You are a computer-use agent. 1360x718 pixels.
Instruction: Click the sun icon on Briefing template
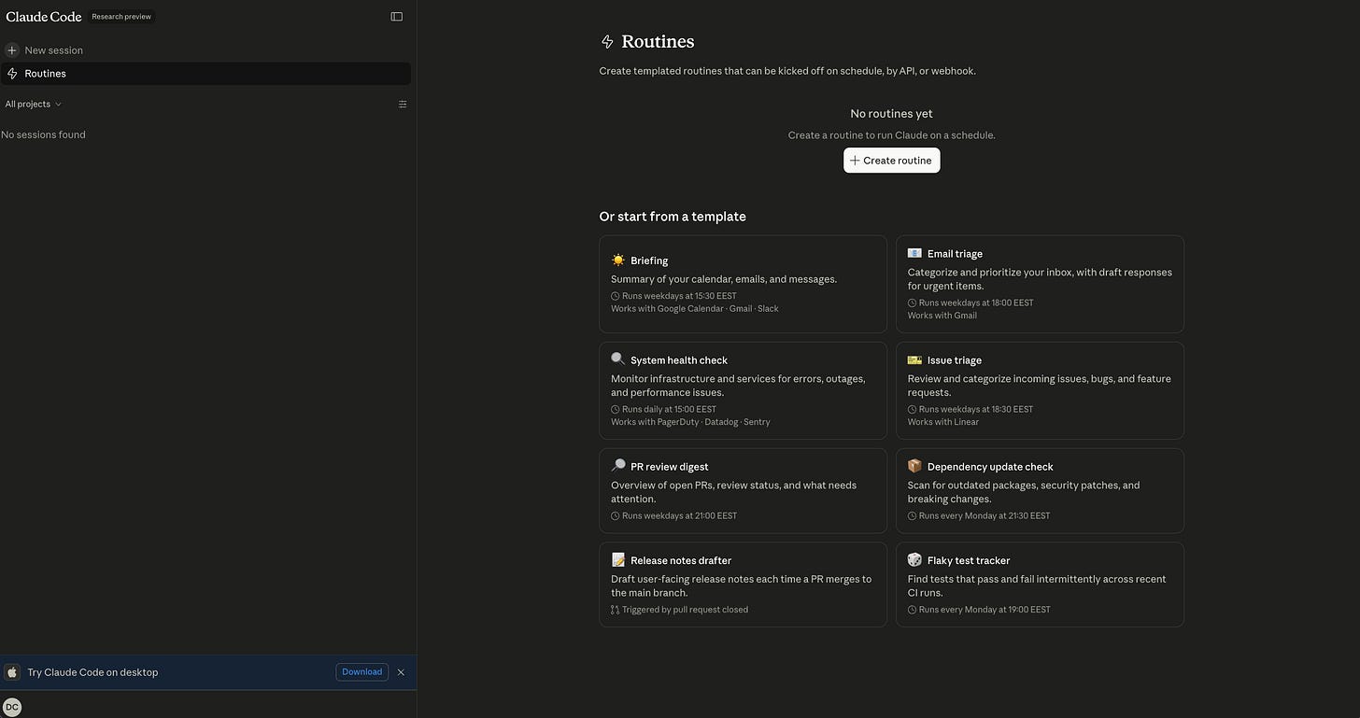point(618,260)
